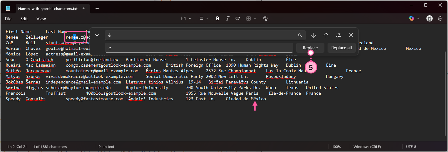The width and height of the screenshot is (448, 152).
Task: Open find options sliders icon
Action: [338, 35]
